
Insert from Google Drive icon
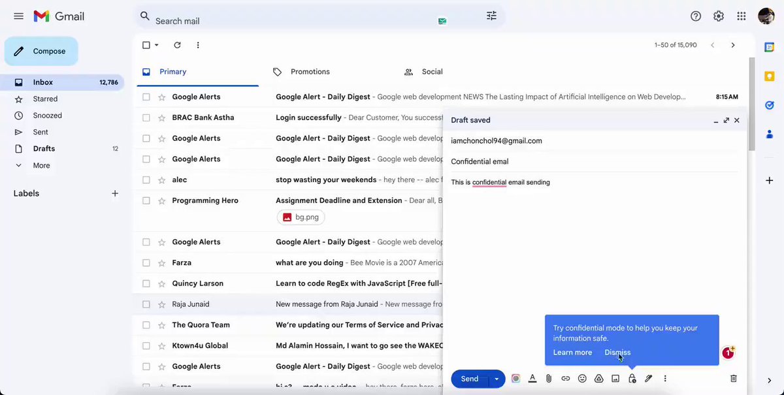[598, 379]
